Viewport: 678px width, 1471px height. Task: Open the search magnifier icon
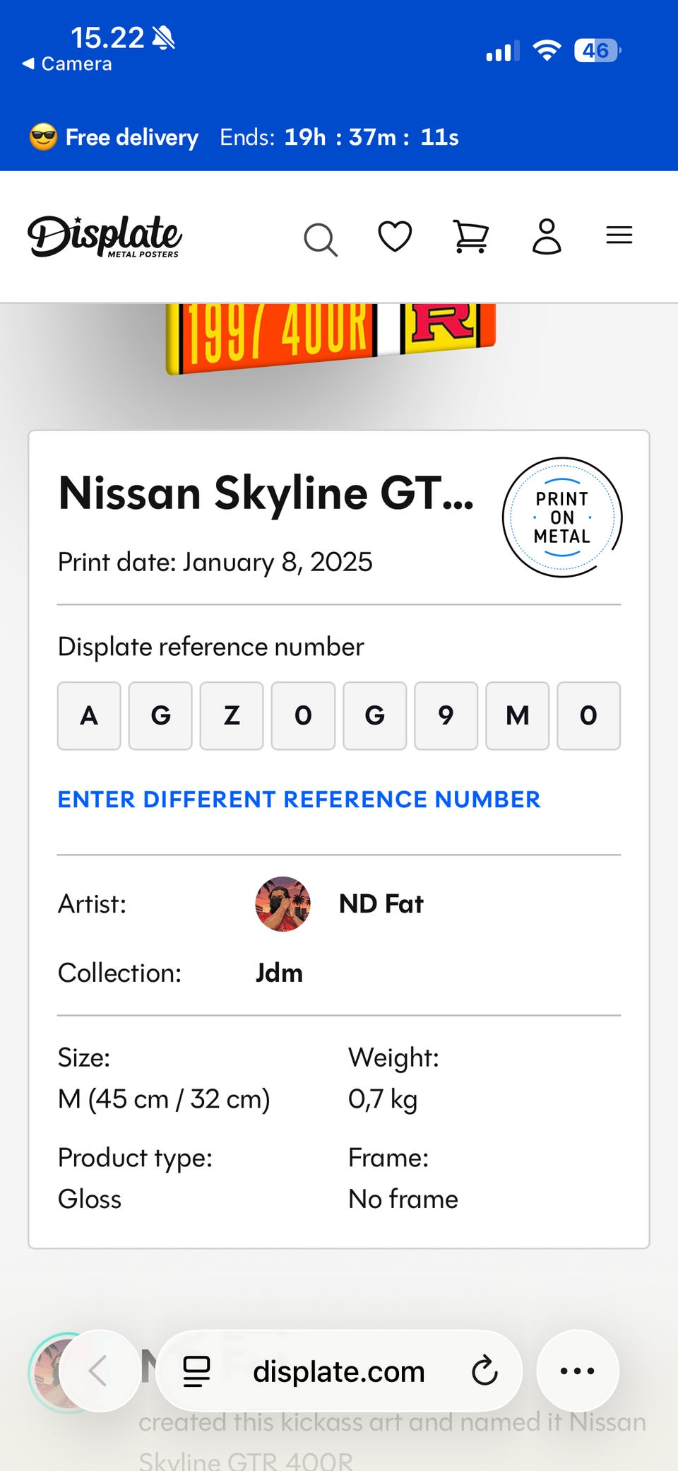pos(321,239)
